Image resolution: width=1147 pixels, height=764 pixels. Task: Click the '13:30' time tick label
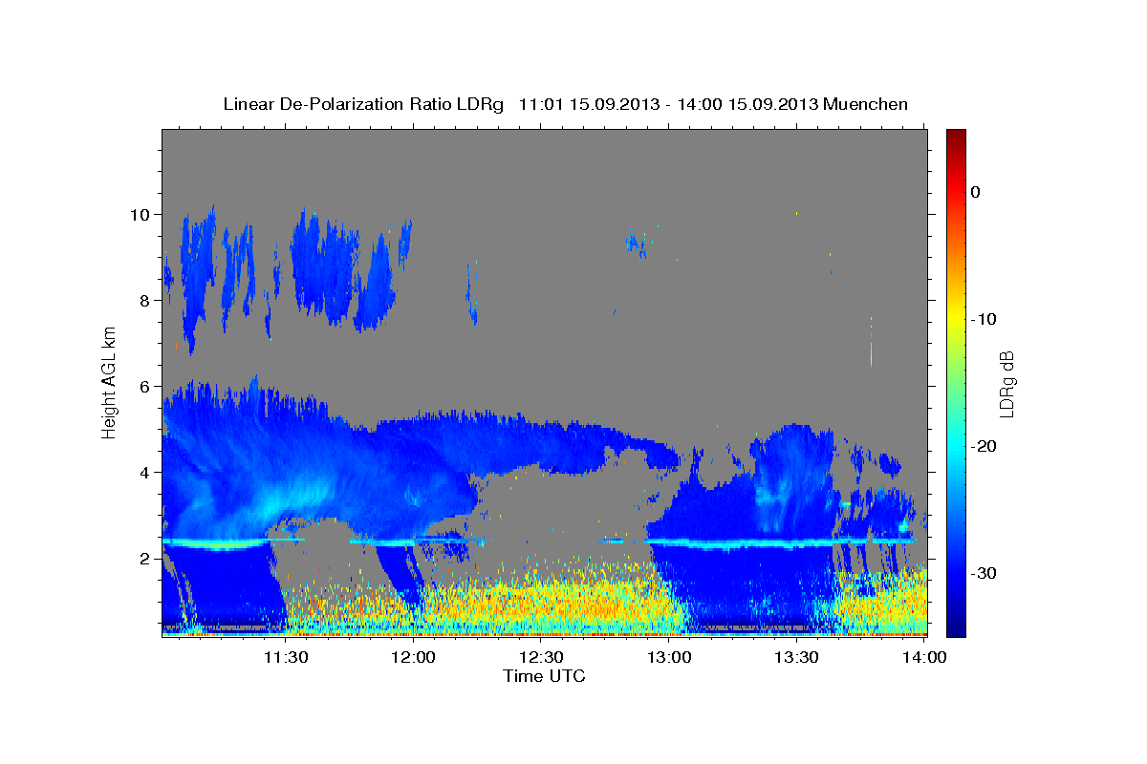(796, 657)
